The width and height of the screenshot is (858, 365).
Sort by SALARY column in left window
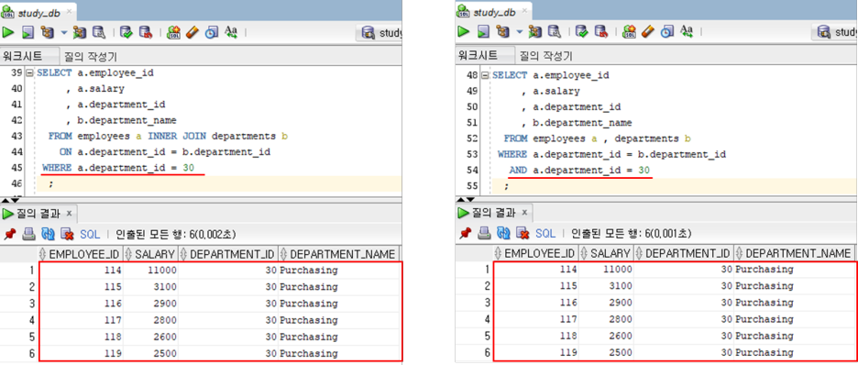pos(150,254)
